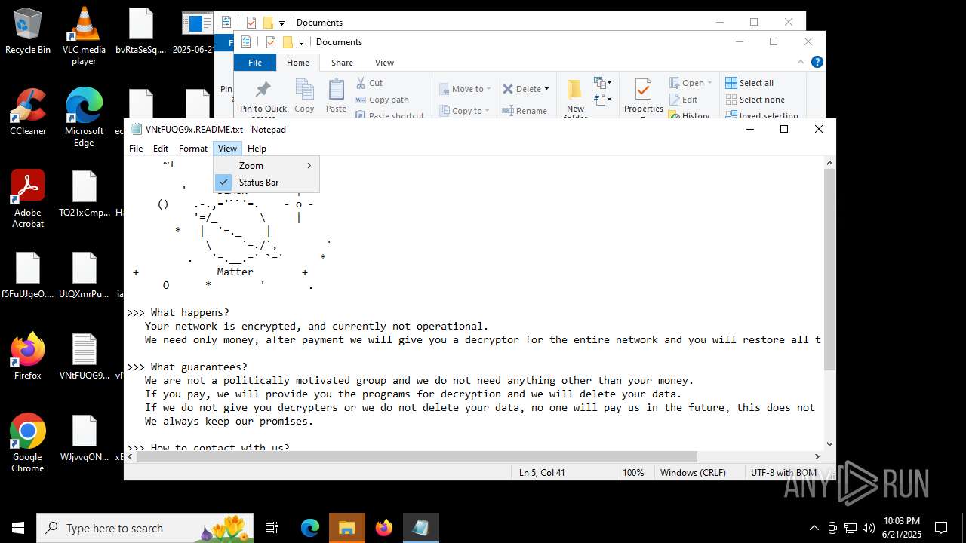
Task: Click Notepad icon on taskbar
Action: click(x=420, y=528)
